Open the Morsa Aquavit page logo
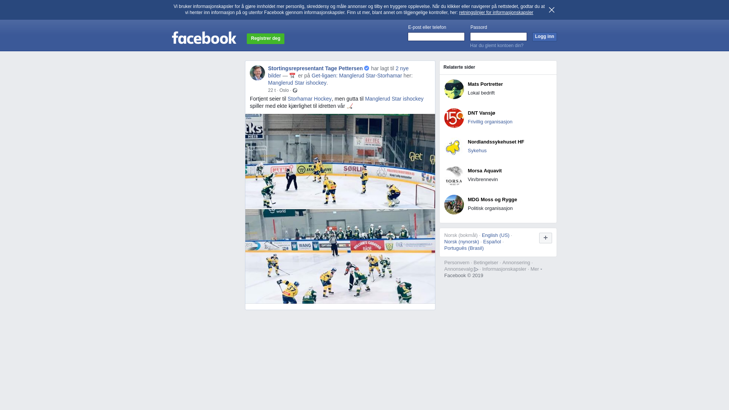The image size is (729, 410). [454, 176]
